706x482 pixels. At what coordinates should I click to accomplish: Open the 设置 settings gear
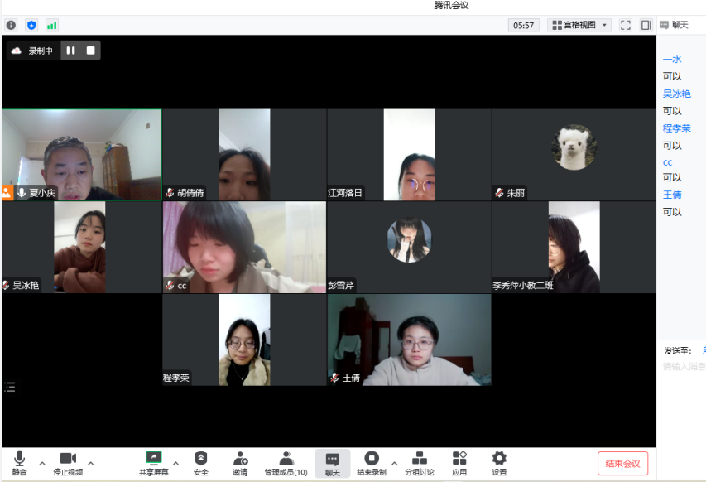499,463
